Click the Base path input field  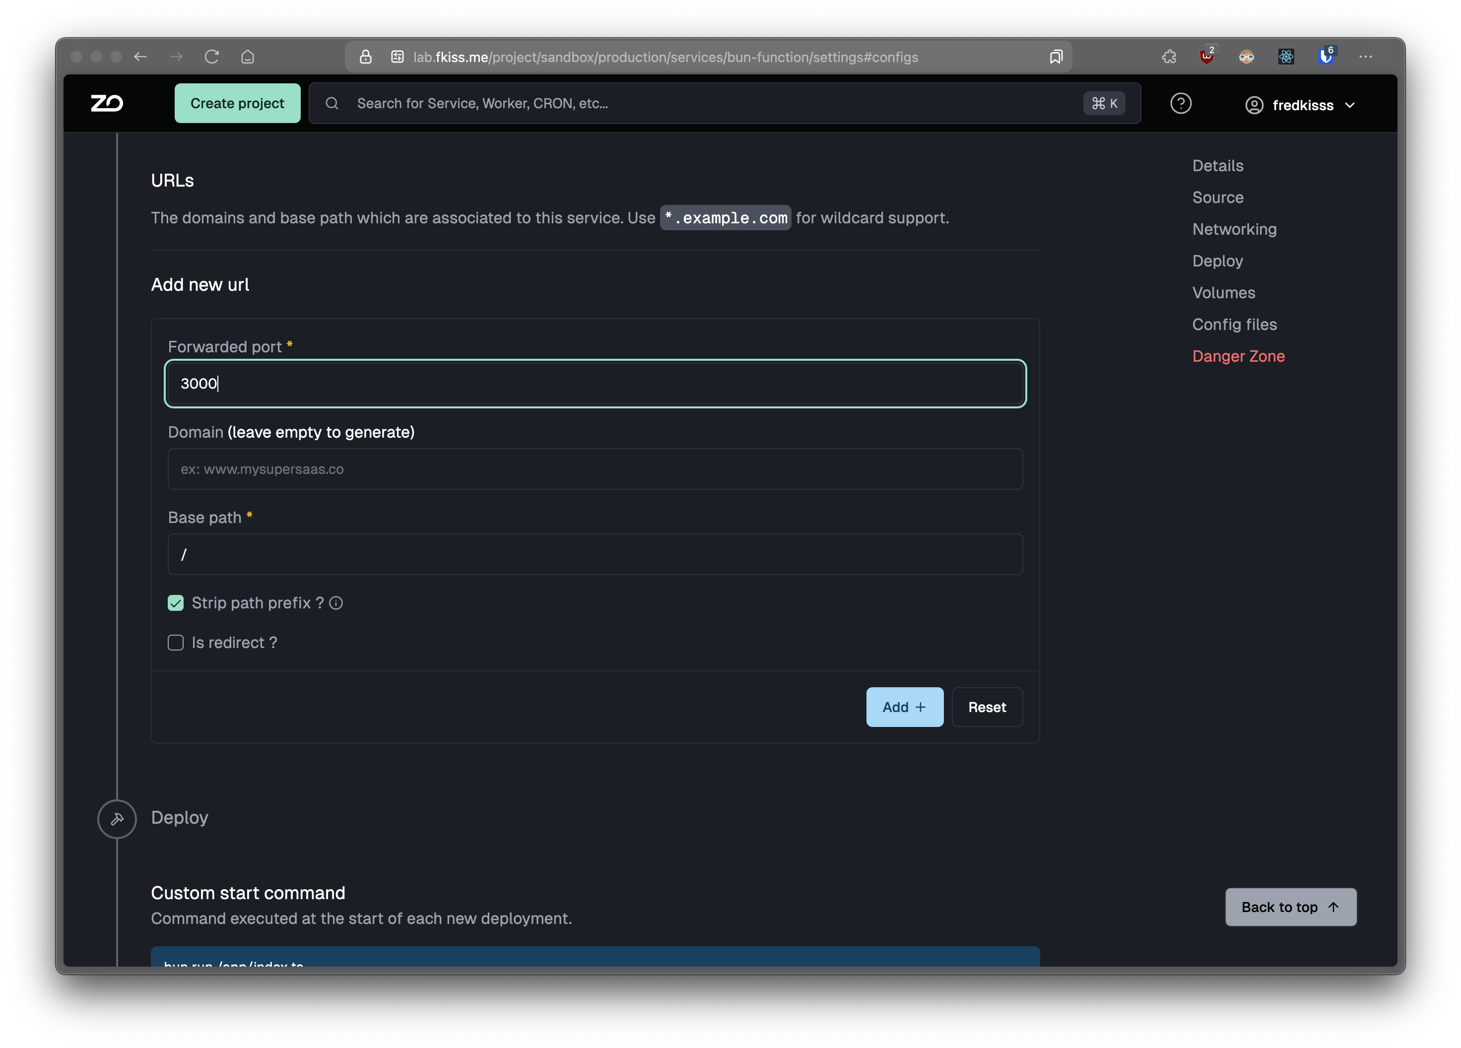click(x=595, y=554)
